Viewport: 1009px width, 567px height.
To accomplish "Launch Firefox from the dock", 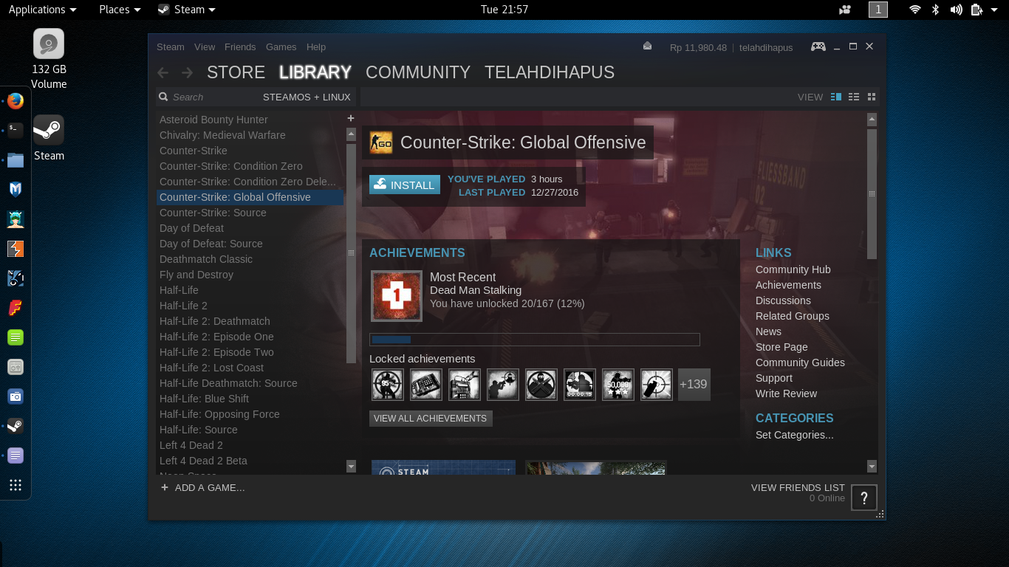I will [x=16, y=101].
